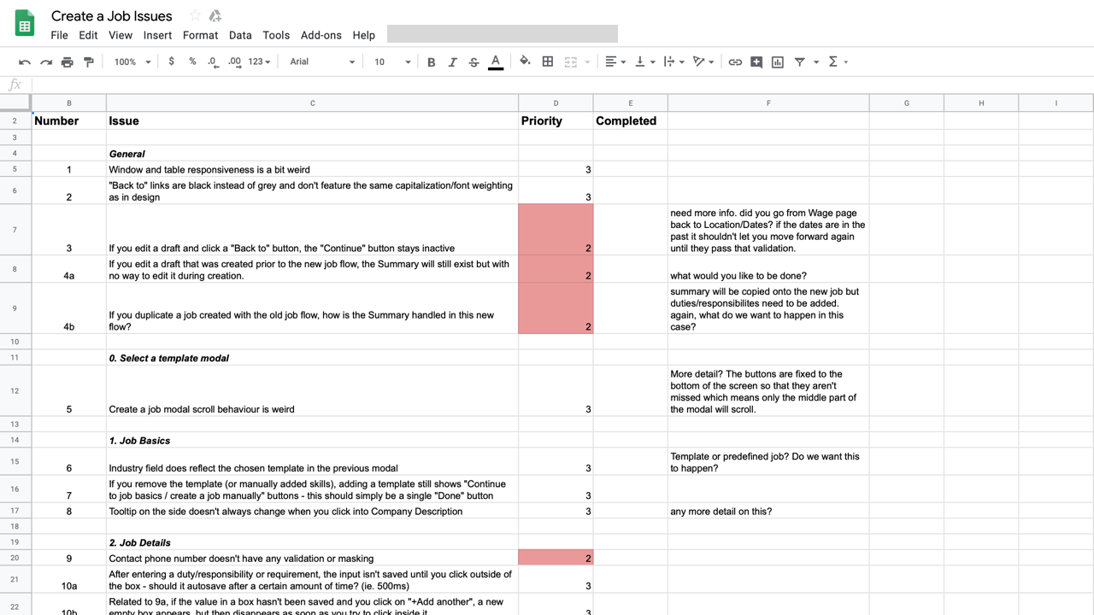The height and width of the screenshot is (615, 1094).
Task: Insert a chart
Action: tap(778, 61)
